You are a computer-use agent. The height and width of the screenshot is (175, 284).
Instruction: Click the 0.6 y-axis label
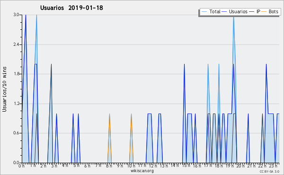point(16,133)
